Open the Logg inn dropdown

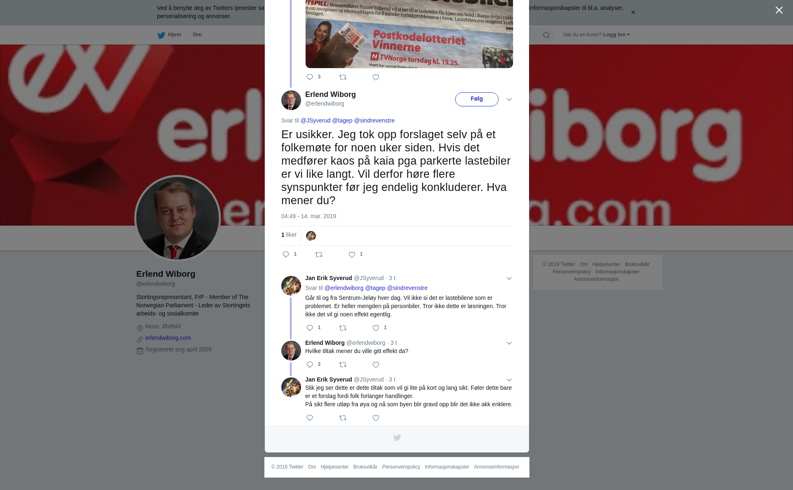[x=616, y=35]
